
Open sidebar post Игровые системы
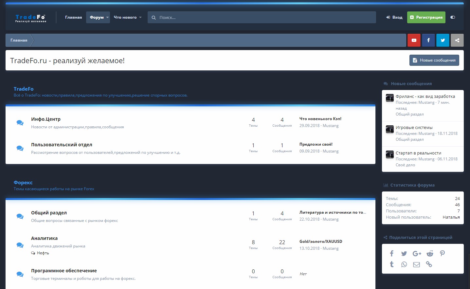(x=414, y=128)
